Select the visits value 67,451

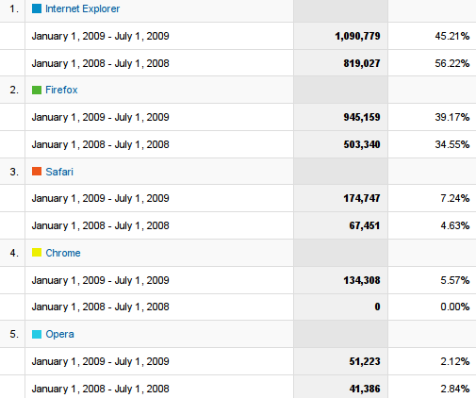(x=365, y=225)
